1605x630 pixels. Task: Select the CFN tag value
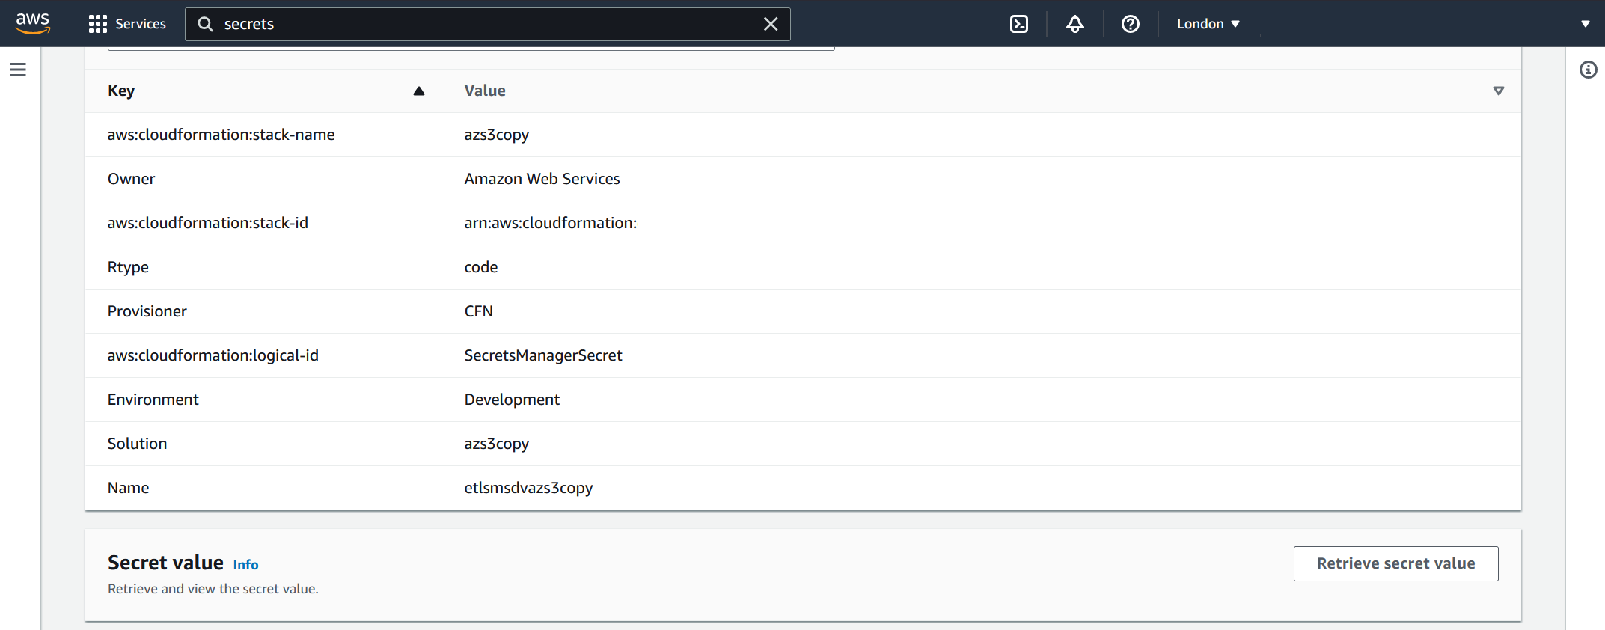tap(478, 311)
